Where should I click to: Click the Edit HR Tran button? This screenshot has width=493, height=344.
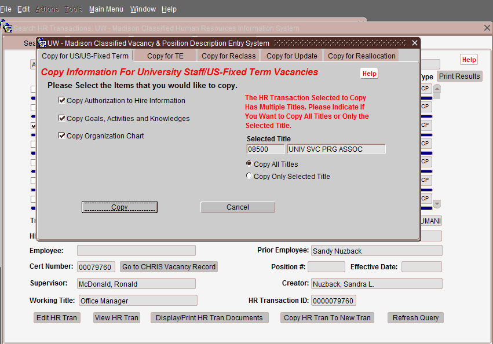pyautogui.click(x=57, y=317)
